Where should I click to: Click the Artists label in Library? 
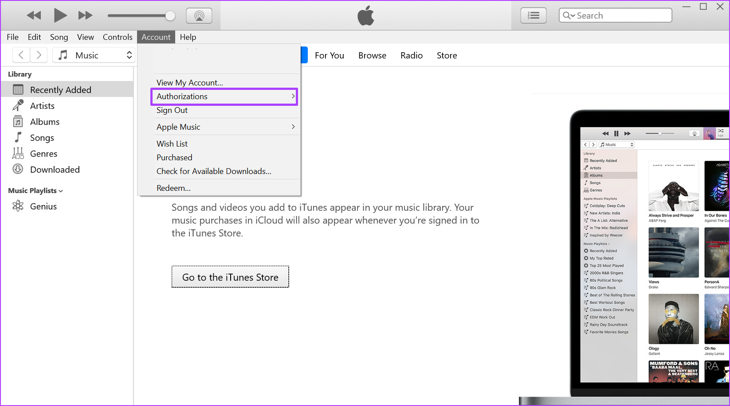coord(42,106)
